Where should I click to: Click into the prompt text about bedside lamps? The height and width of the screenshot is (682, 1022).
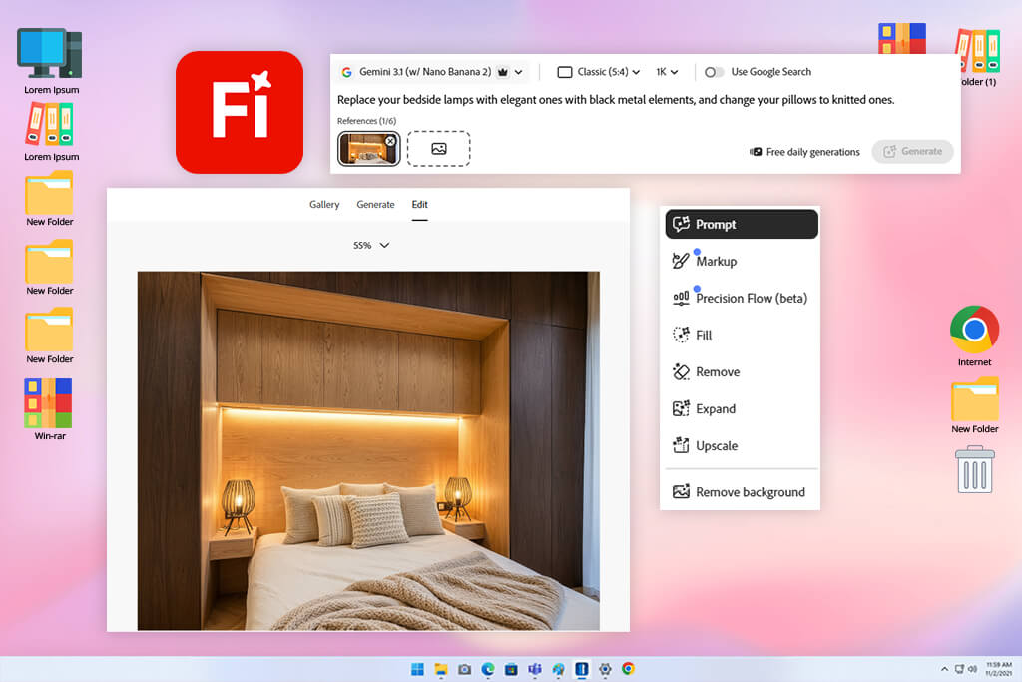click(x=615, y=100)
